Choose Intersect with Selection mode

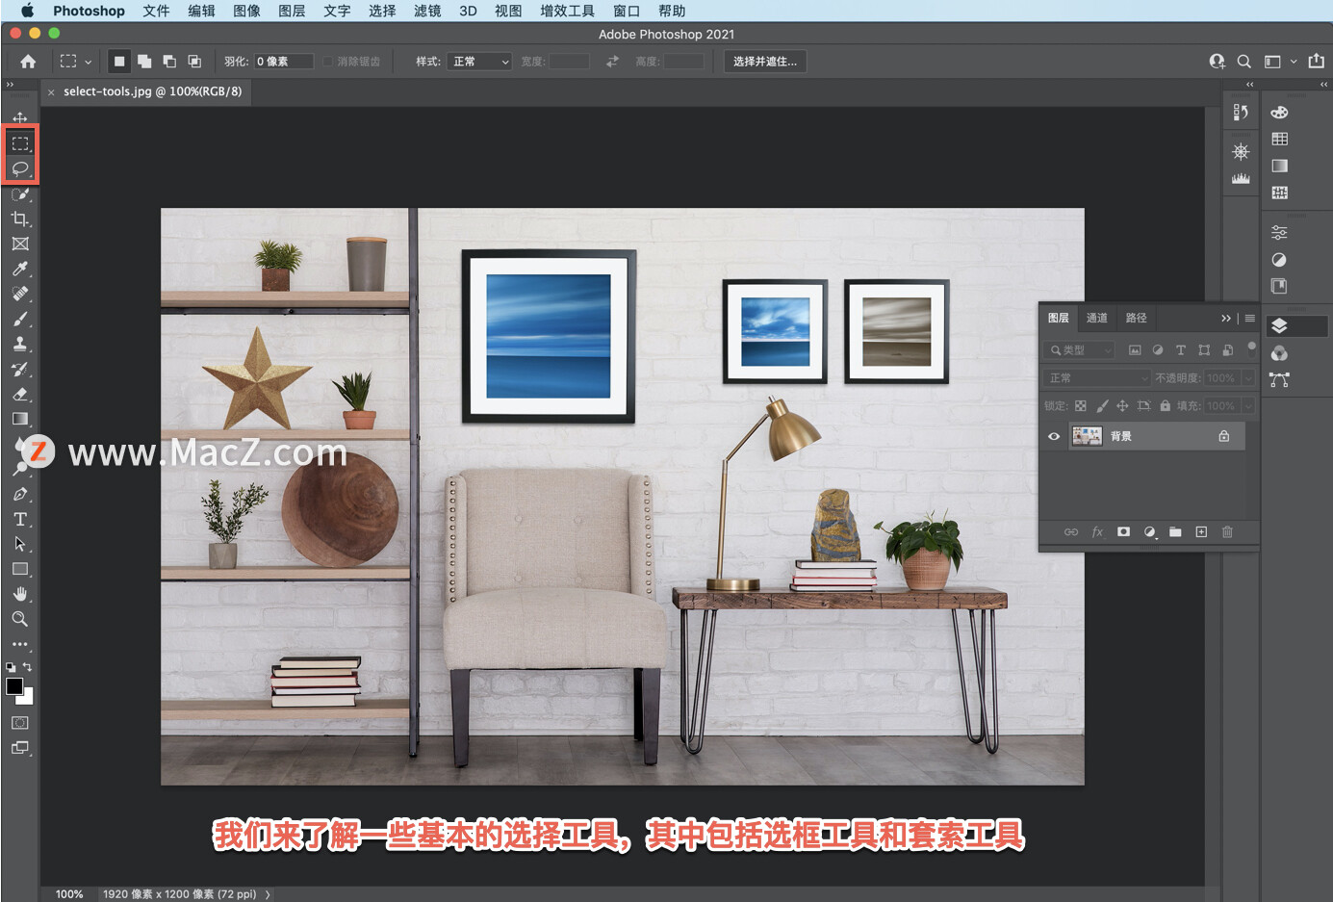point(194,62)
